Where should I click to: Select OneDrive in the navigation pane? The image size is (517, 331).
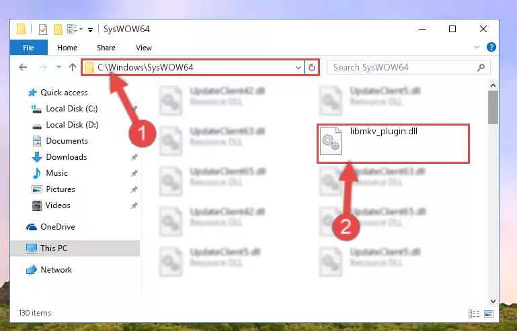click(x=51, y=227)
